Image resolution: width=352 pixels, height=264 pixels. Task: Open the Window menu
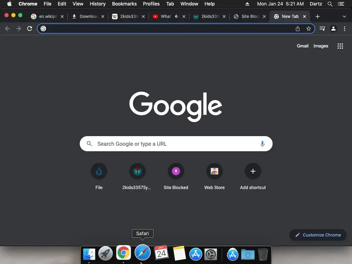[x=189, y=4]
